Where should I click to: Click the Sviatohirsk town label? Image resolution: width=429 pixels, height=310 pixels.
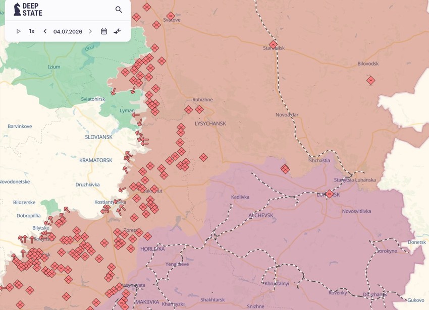click(93, 99)
